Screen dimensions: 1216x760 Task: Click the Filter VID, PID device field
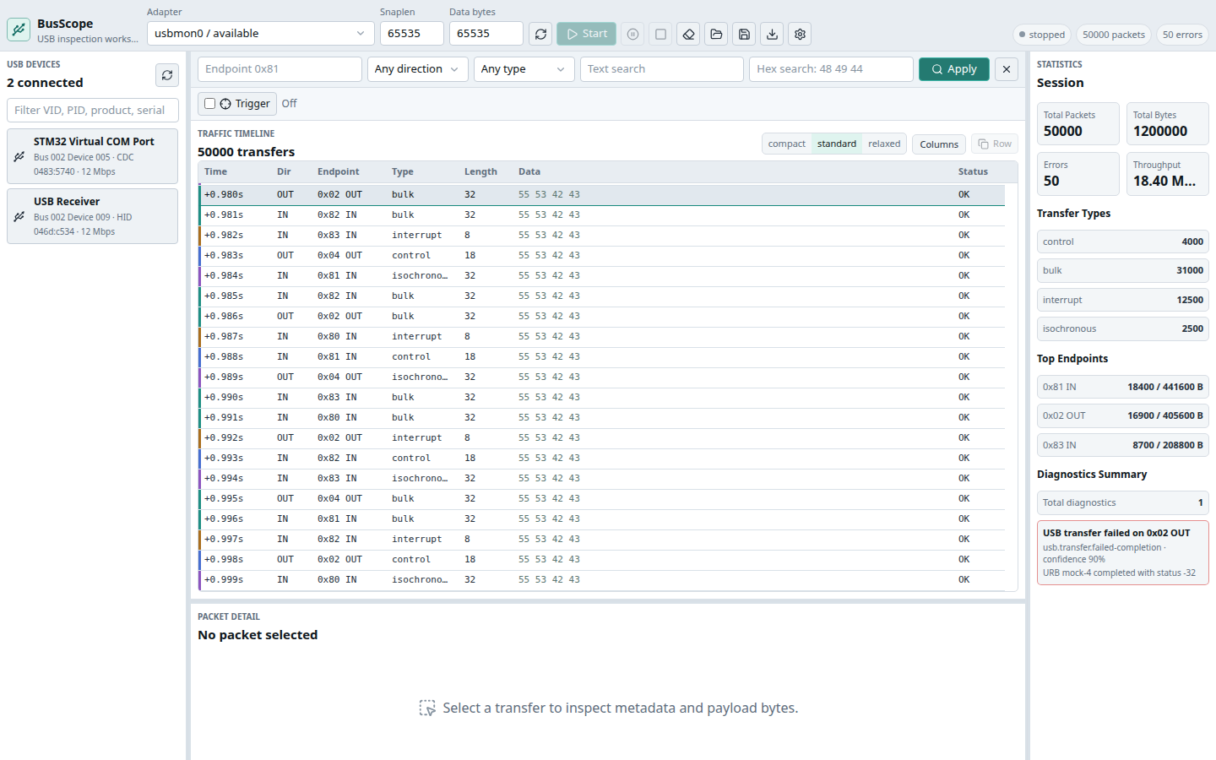[93, 110]
